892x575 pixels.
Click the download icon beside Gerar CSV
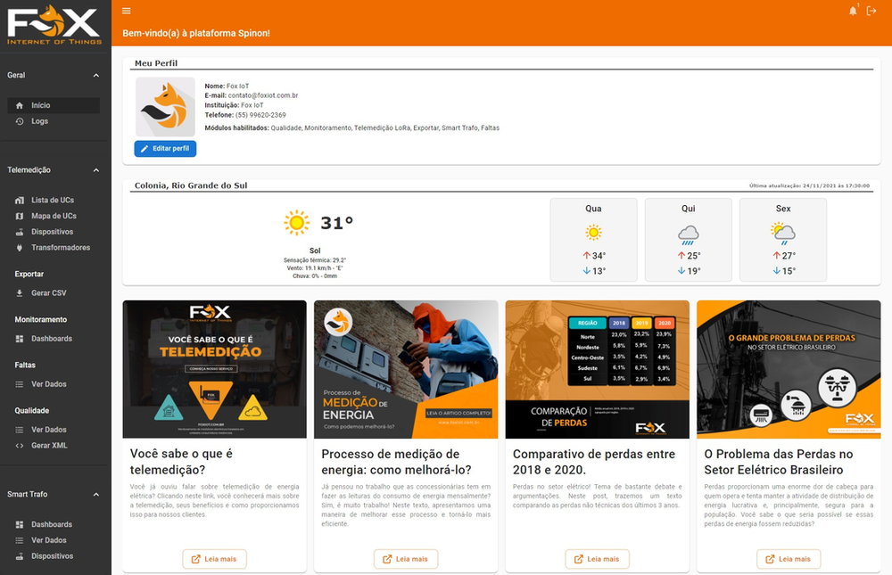pos(20,293)
